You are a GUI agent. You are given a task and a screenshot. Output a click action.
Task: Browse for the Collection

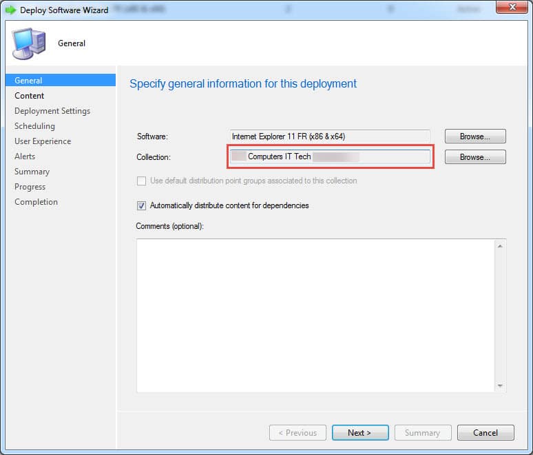[x=475, y=157]
